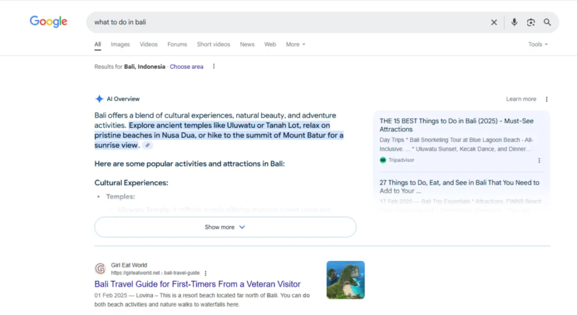
Task: Switch to the Videos tab
Action: pos(148,45)
